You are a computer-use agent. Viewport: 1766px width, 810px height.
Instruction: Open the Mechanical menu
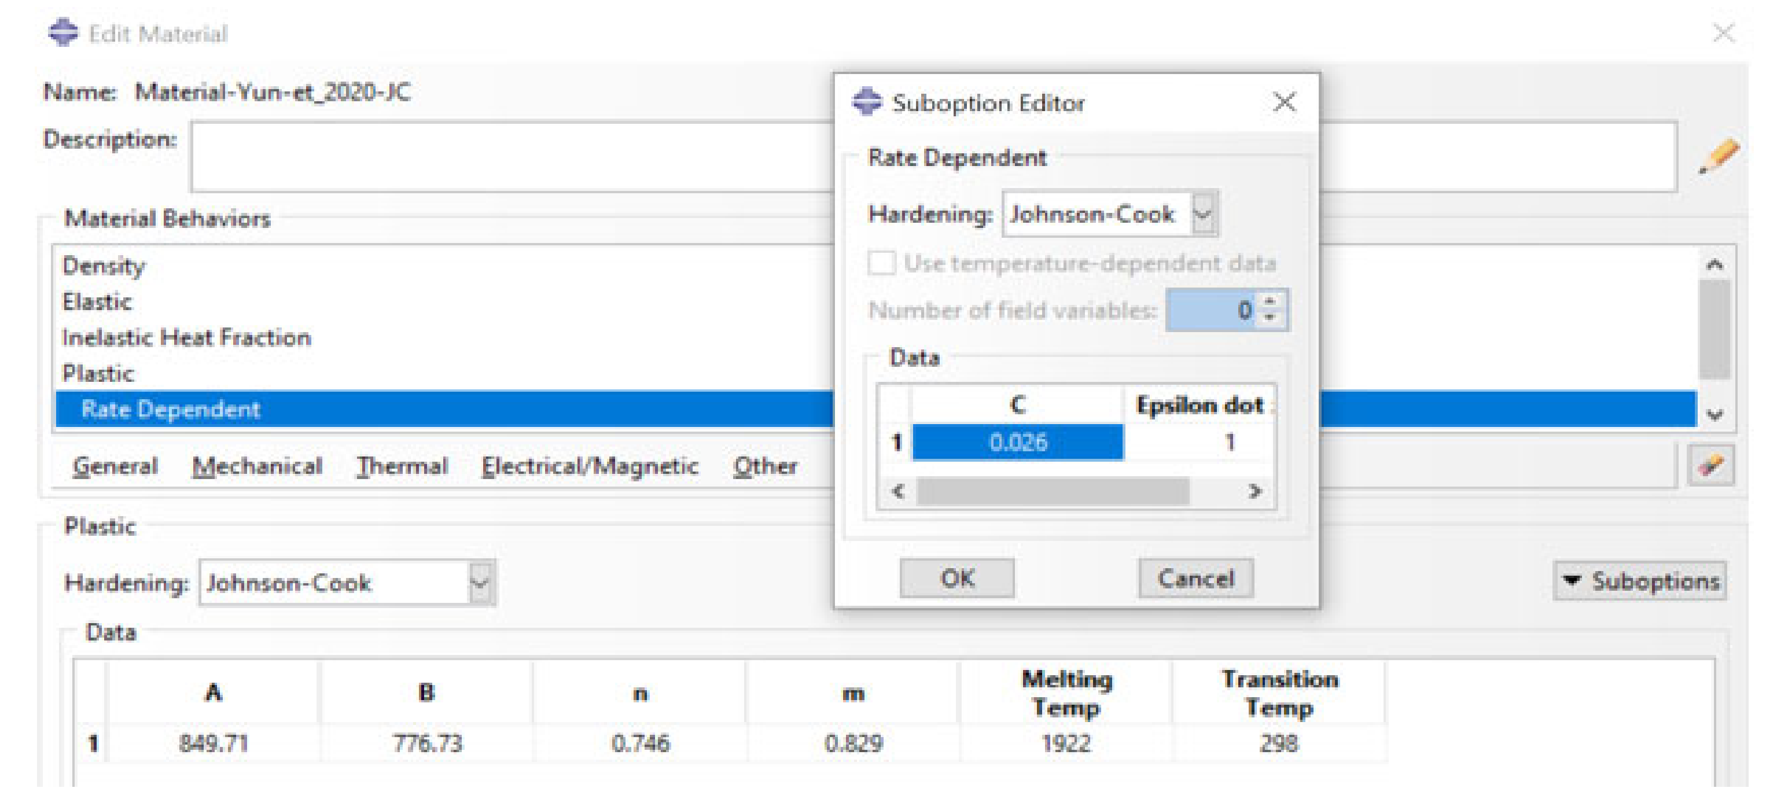tap(257, 467)
